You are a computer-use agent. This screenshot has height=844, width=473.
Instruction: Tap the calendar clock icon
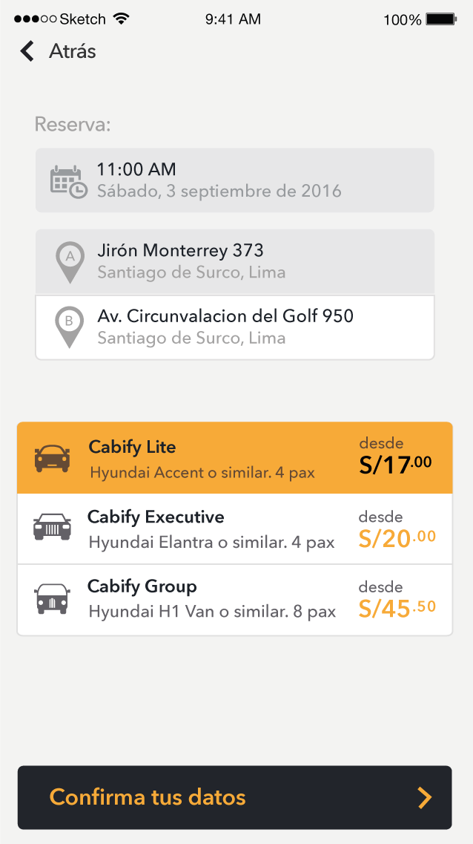[67, 182]
